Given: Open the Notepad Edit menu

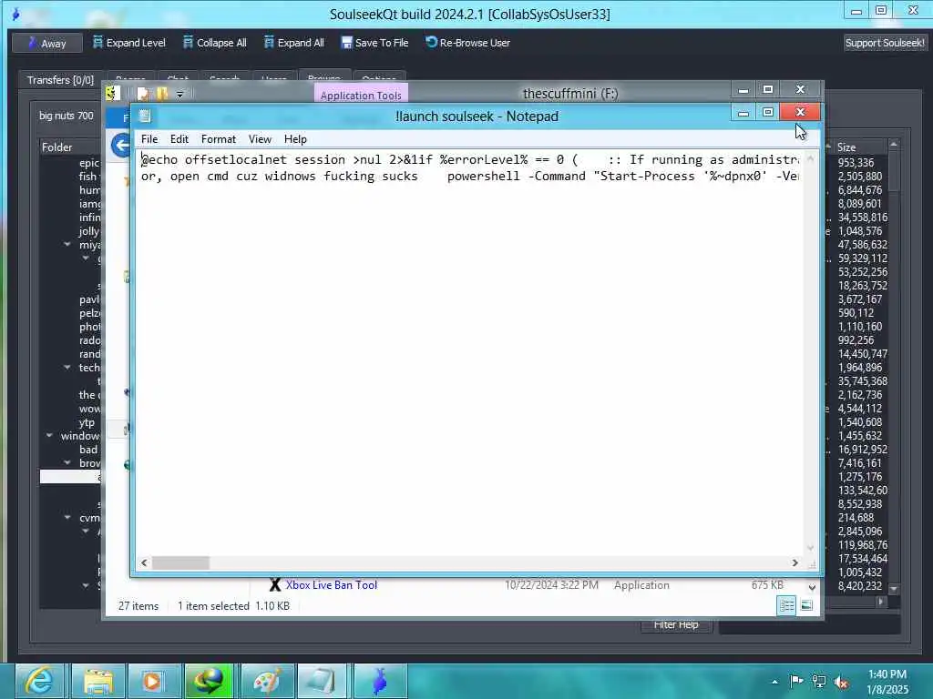Looking at the screenshot, I should [179, 139].
